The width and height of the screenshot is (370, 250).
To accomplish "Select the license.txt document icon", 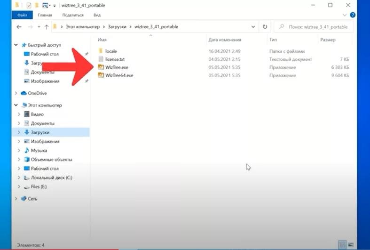I will (101, 59).
